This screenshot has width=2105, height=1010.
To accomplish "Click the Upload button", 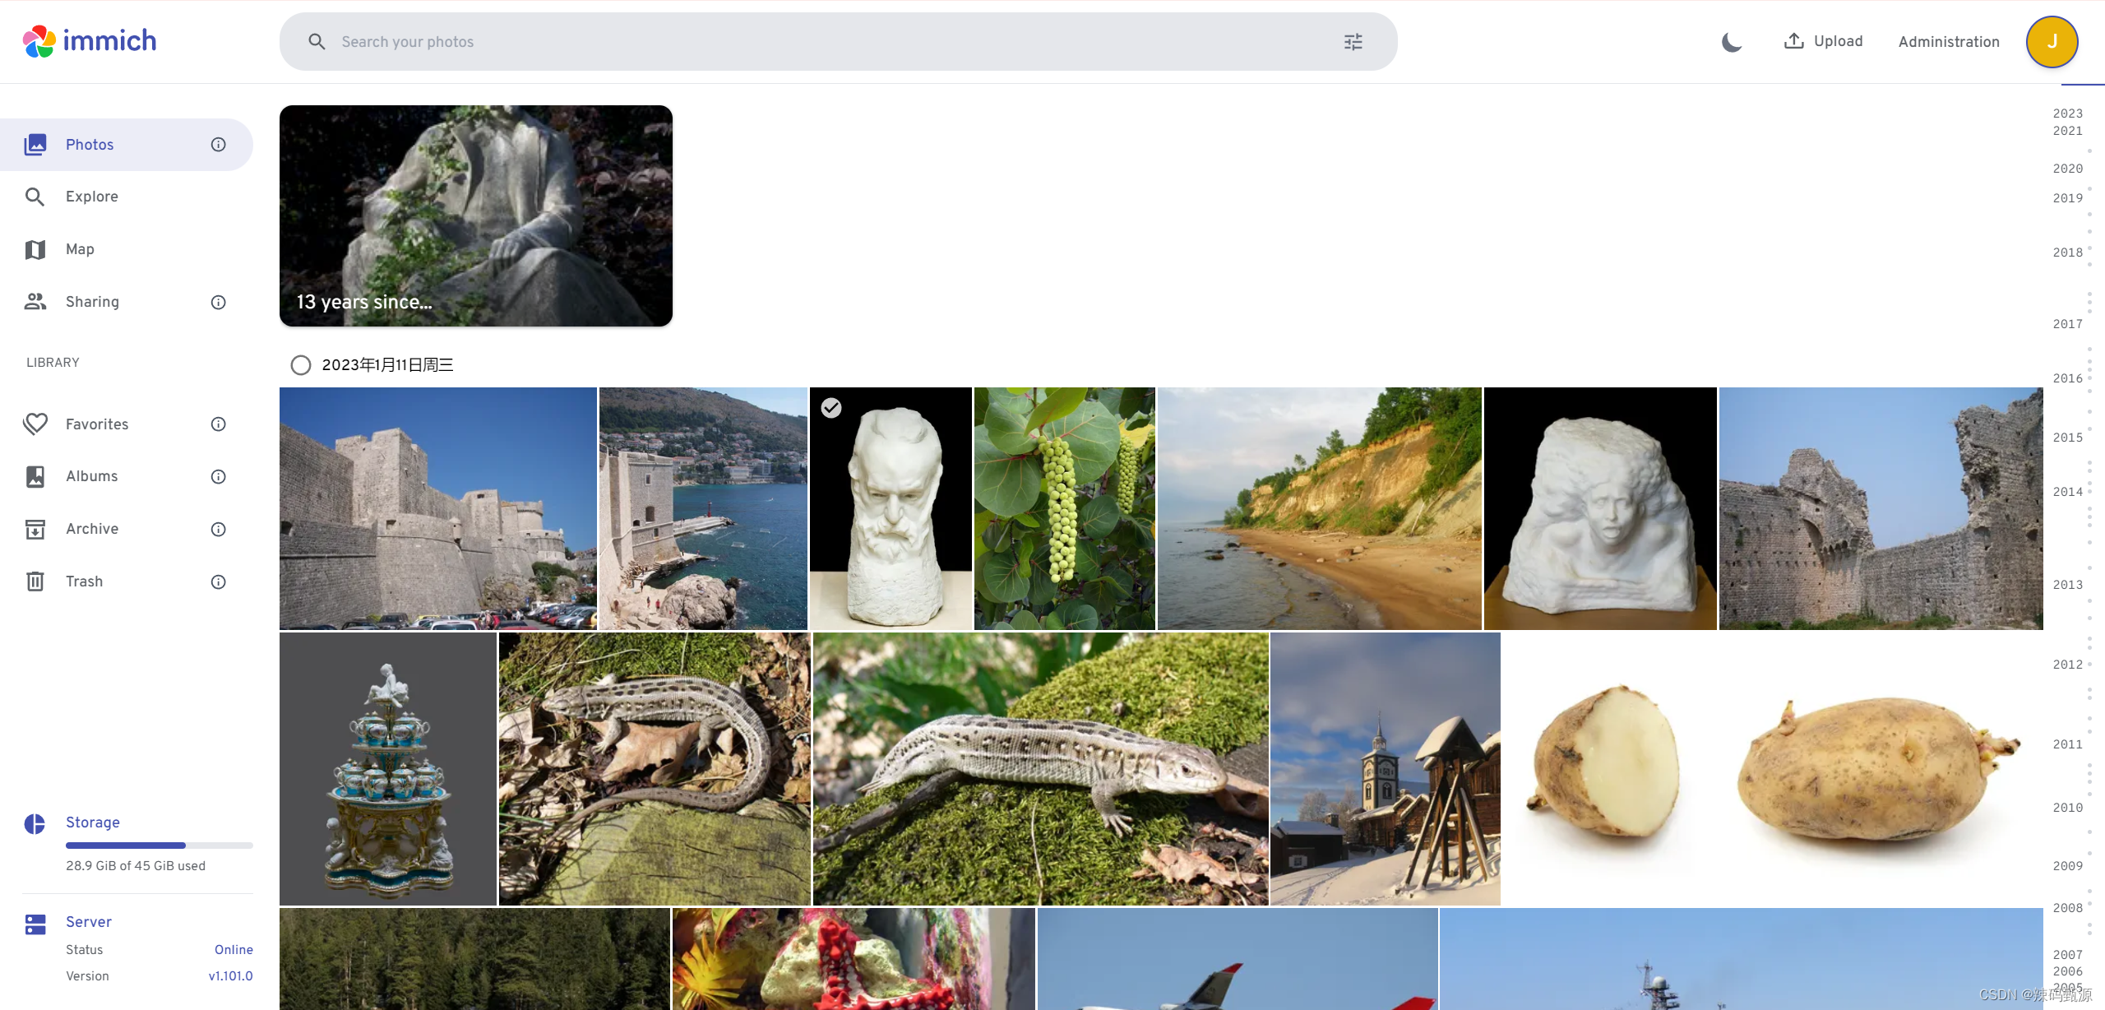I will click(1823, 41).
